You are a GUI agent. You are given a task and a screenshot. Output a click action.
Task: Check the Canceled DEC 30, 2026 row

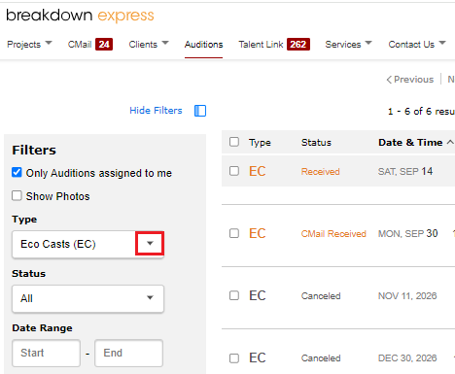234,358
